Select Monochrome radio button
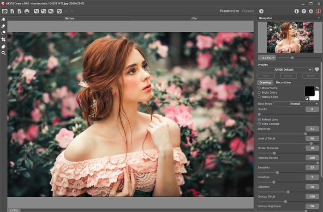Viewport: 323px width, 212px height. pyautogui.click(x=259, y=88)
